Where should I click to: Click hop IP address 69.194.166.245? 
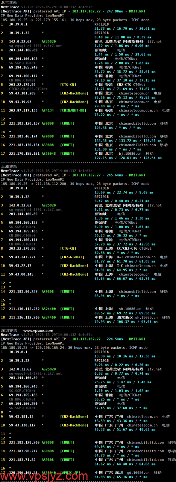click(23, 386)
